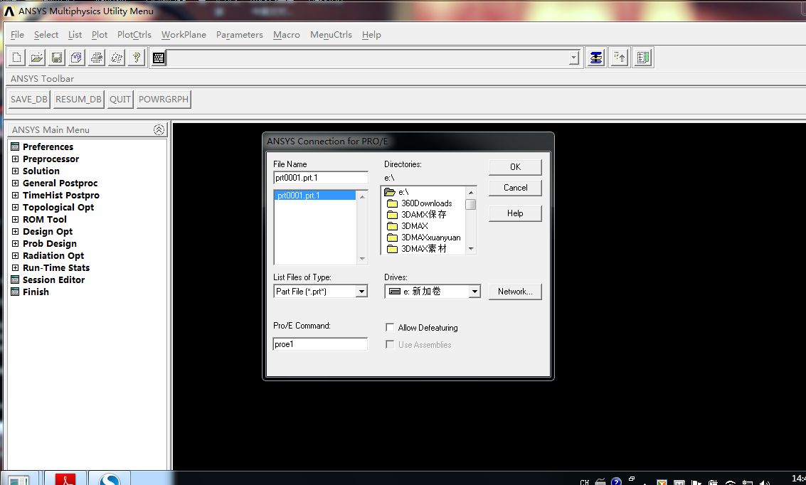
Task: Open the Macro menu
Action: pyautogui.click(x=286, y=34)
